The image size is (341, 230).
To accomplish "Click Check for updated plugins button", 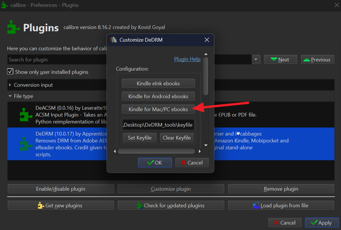I will 171,206.
